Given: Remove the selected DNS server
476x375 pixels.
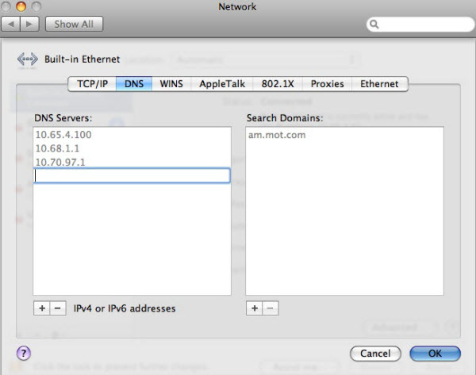Looking at the screenshot, I should tap(57, 308).
